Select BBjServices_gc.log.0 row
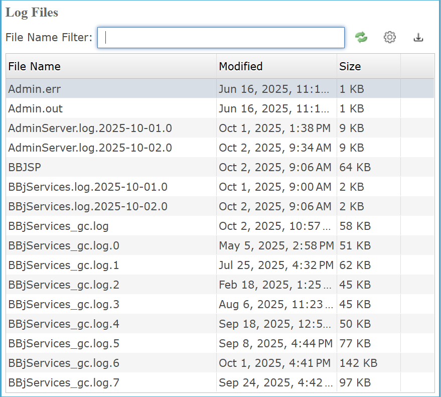 click(64, 245)
